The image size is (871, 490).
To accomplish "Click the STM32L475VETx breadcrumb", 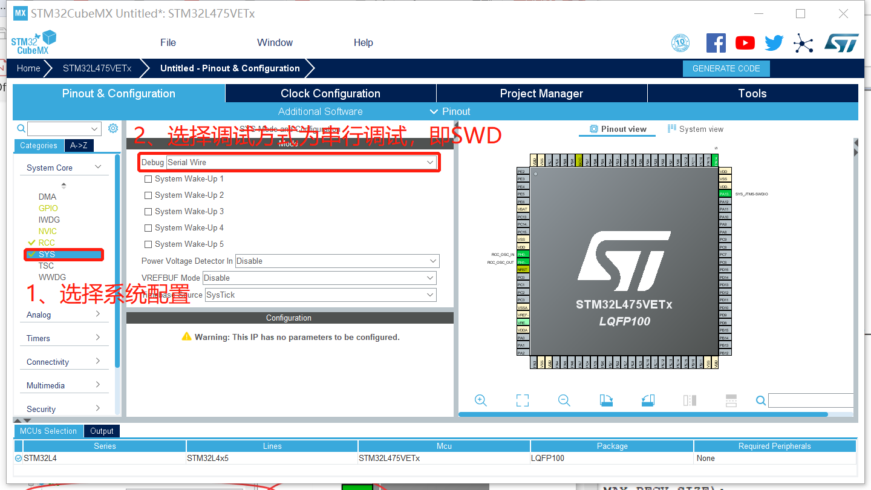I will pyautogui.click(x=97, y=68).
